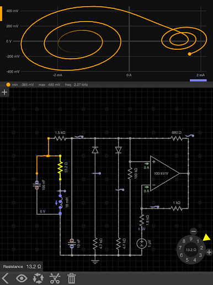Toggle the orange scope trace indicator dot

tap(8, 85)
